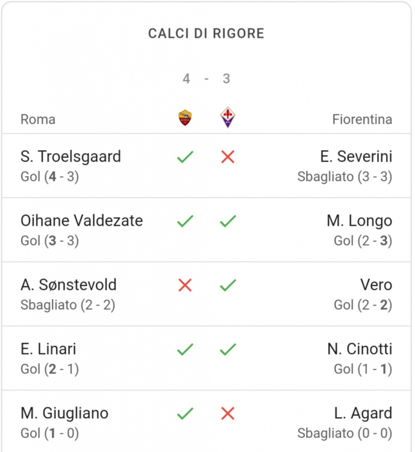Click red cross next to A. Sønstevold
Screen dimensions: 415x452
tap(185, 286)
